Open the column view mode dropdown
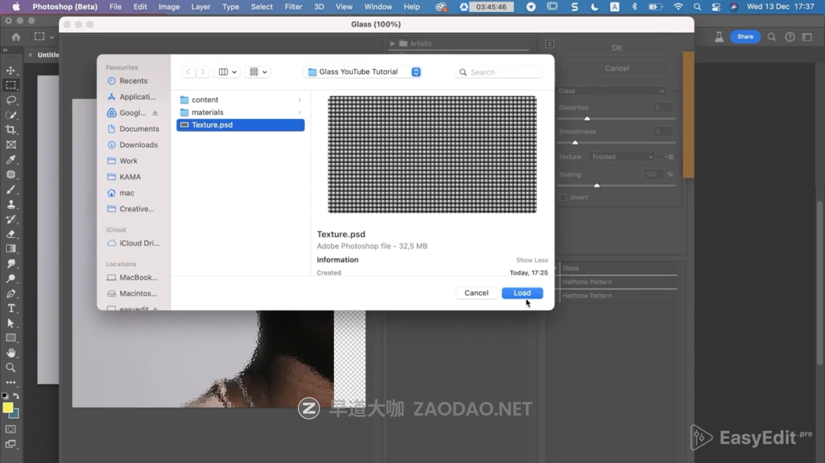 point(228,72)
